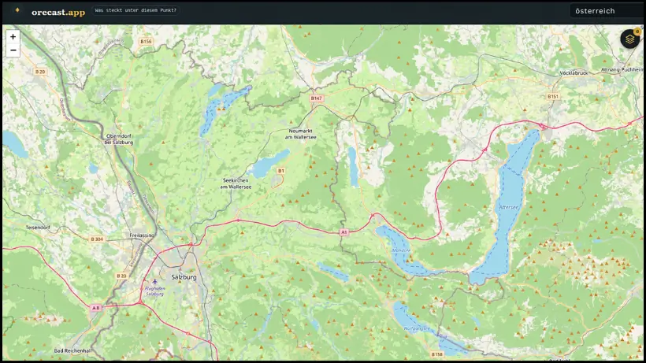Click the 'Vöcklabruck' town label
646x363 pixels.
574,73
